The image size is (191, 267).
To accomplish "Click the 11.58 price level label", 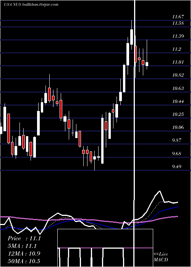I will coord(178,23).
